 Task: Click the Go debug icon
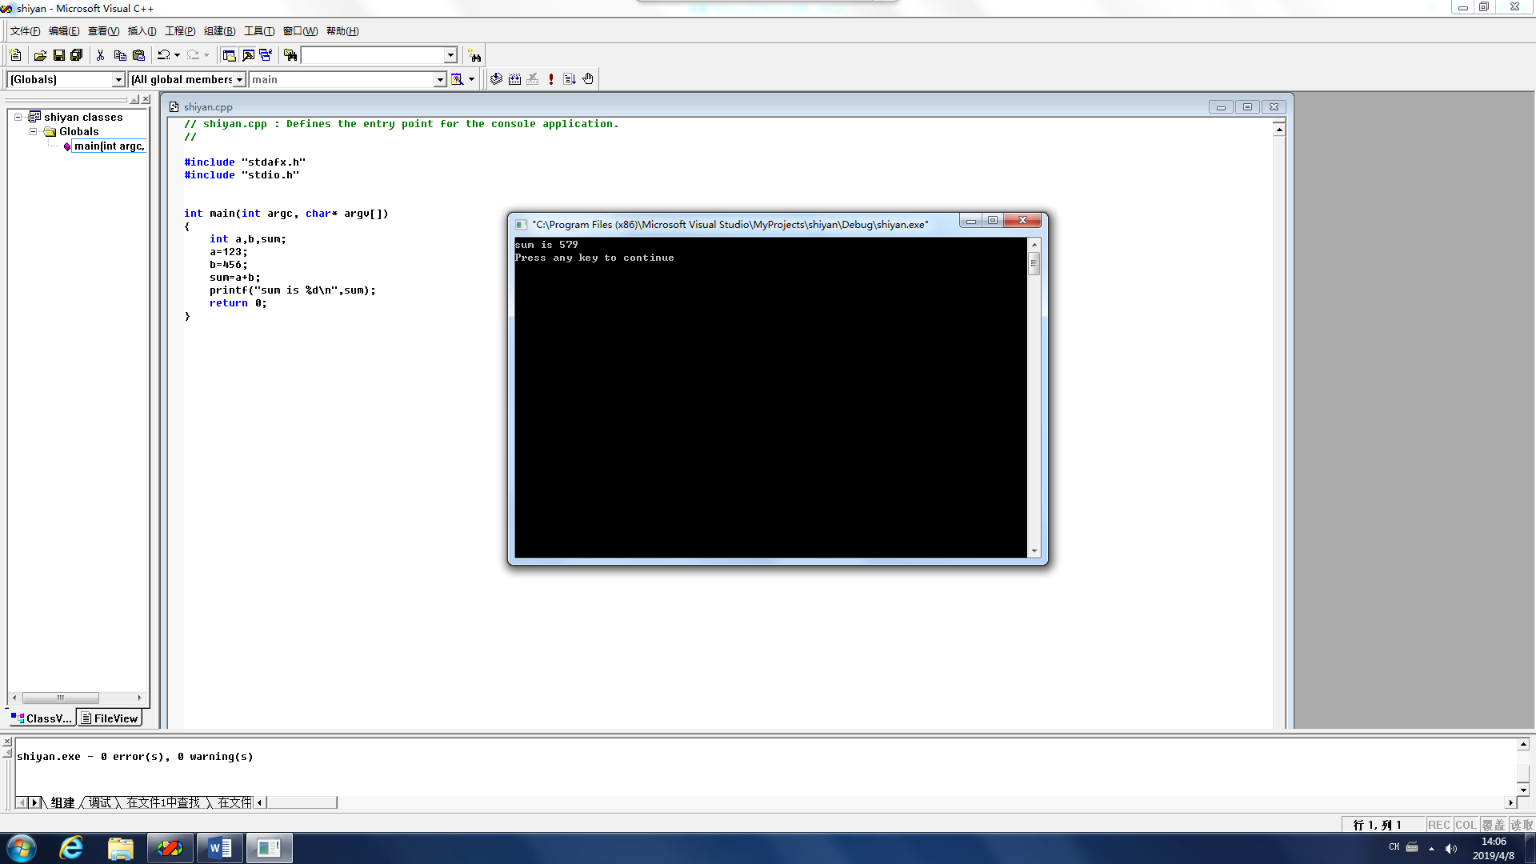(x=570, y=79)
